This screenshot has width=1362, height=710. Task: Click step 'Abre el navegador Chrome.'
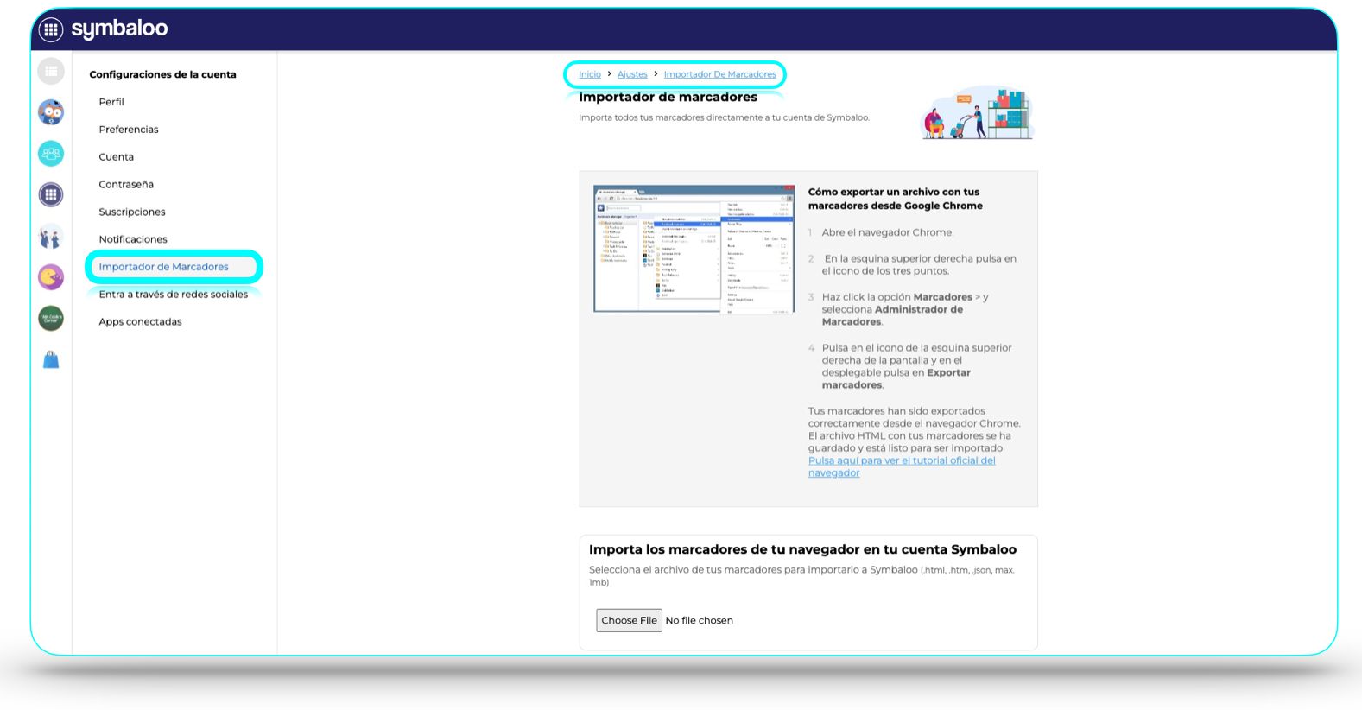click(x=888, y=232)
